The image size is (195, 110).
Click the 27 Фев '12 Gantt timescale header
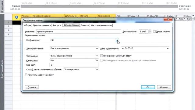pos(136,16)
